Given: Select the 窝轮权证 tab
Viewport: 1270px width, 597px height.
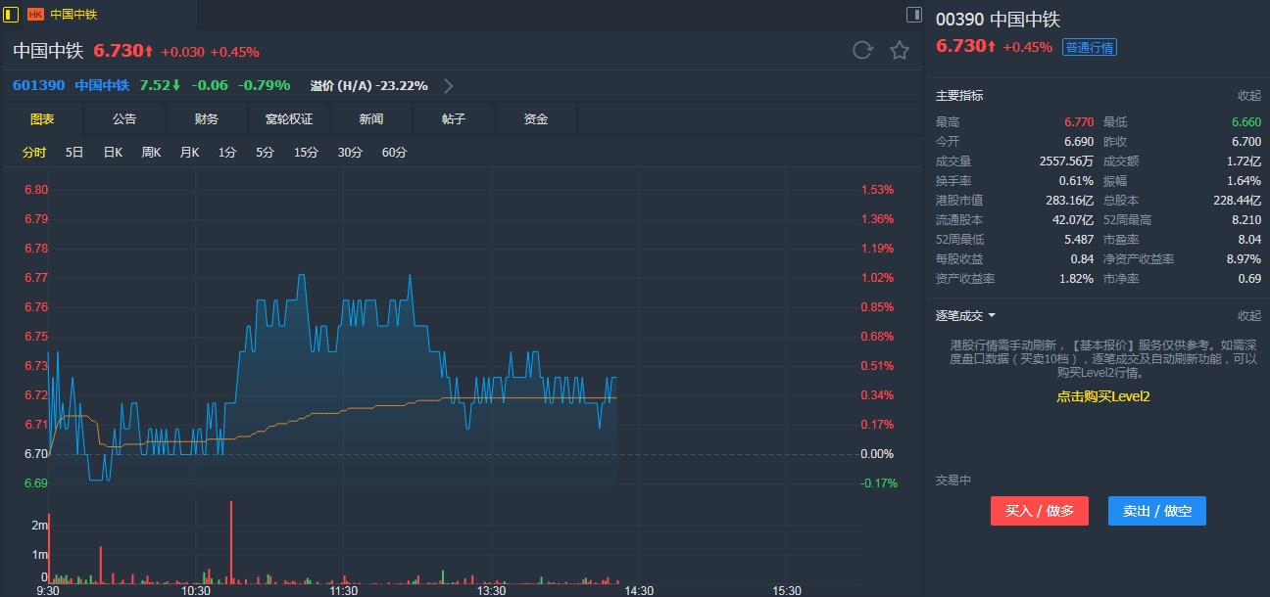Looking at the screenshot, I should (289, 119).
